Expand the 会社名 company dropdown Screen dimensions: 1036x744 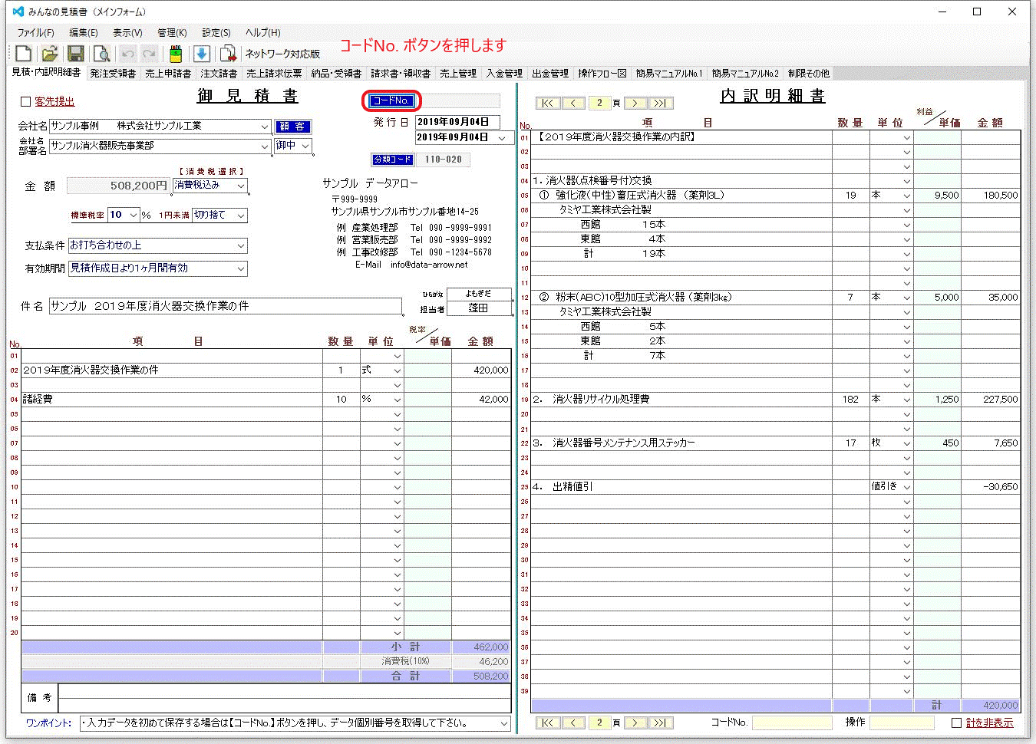coord(265,127)
